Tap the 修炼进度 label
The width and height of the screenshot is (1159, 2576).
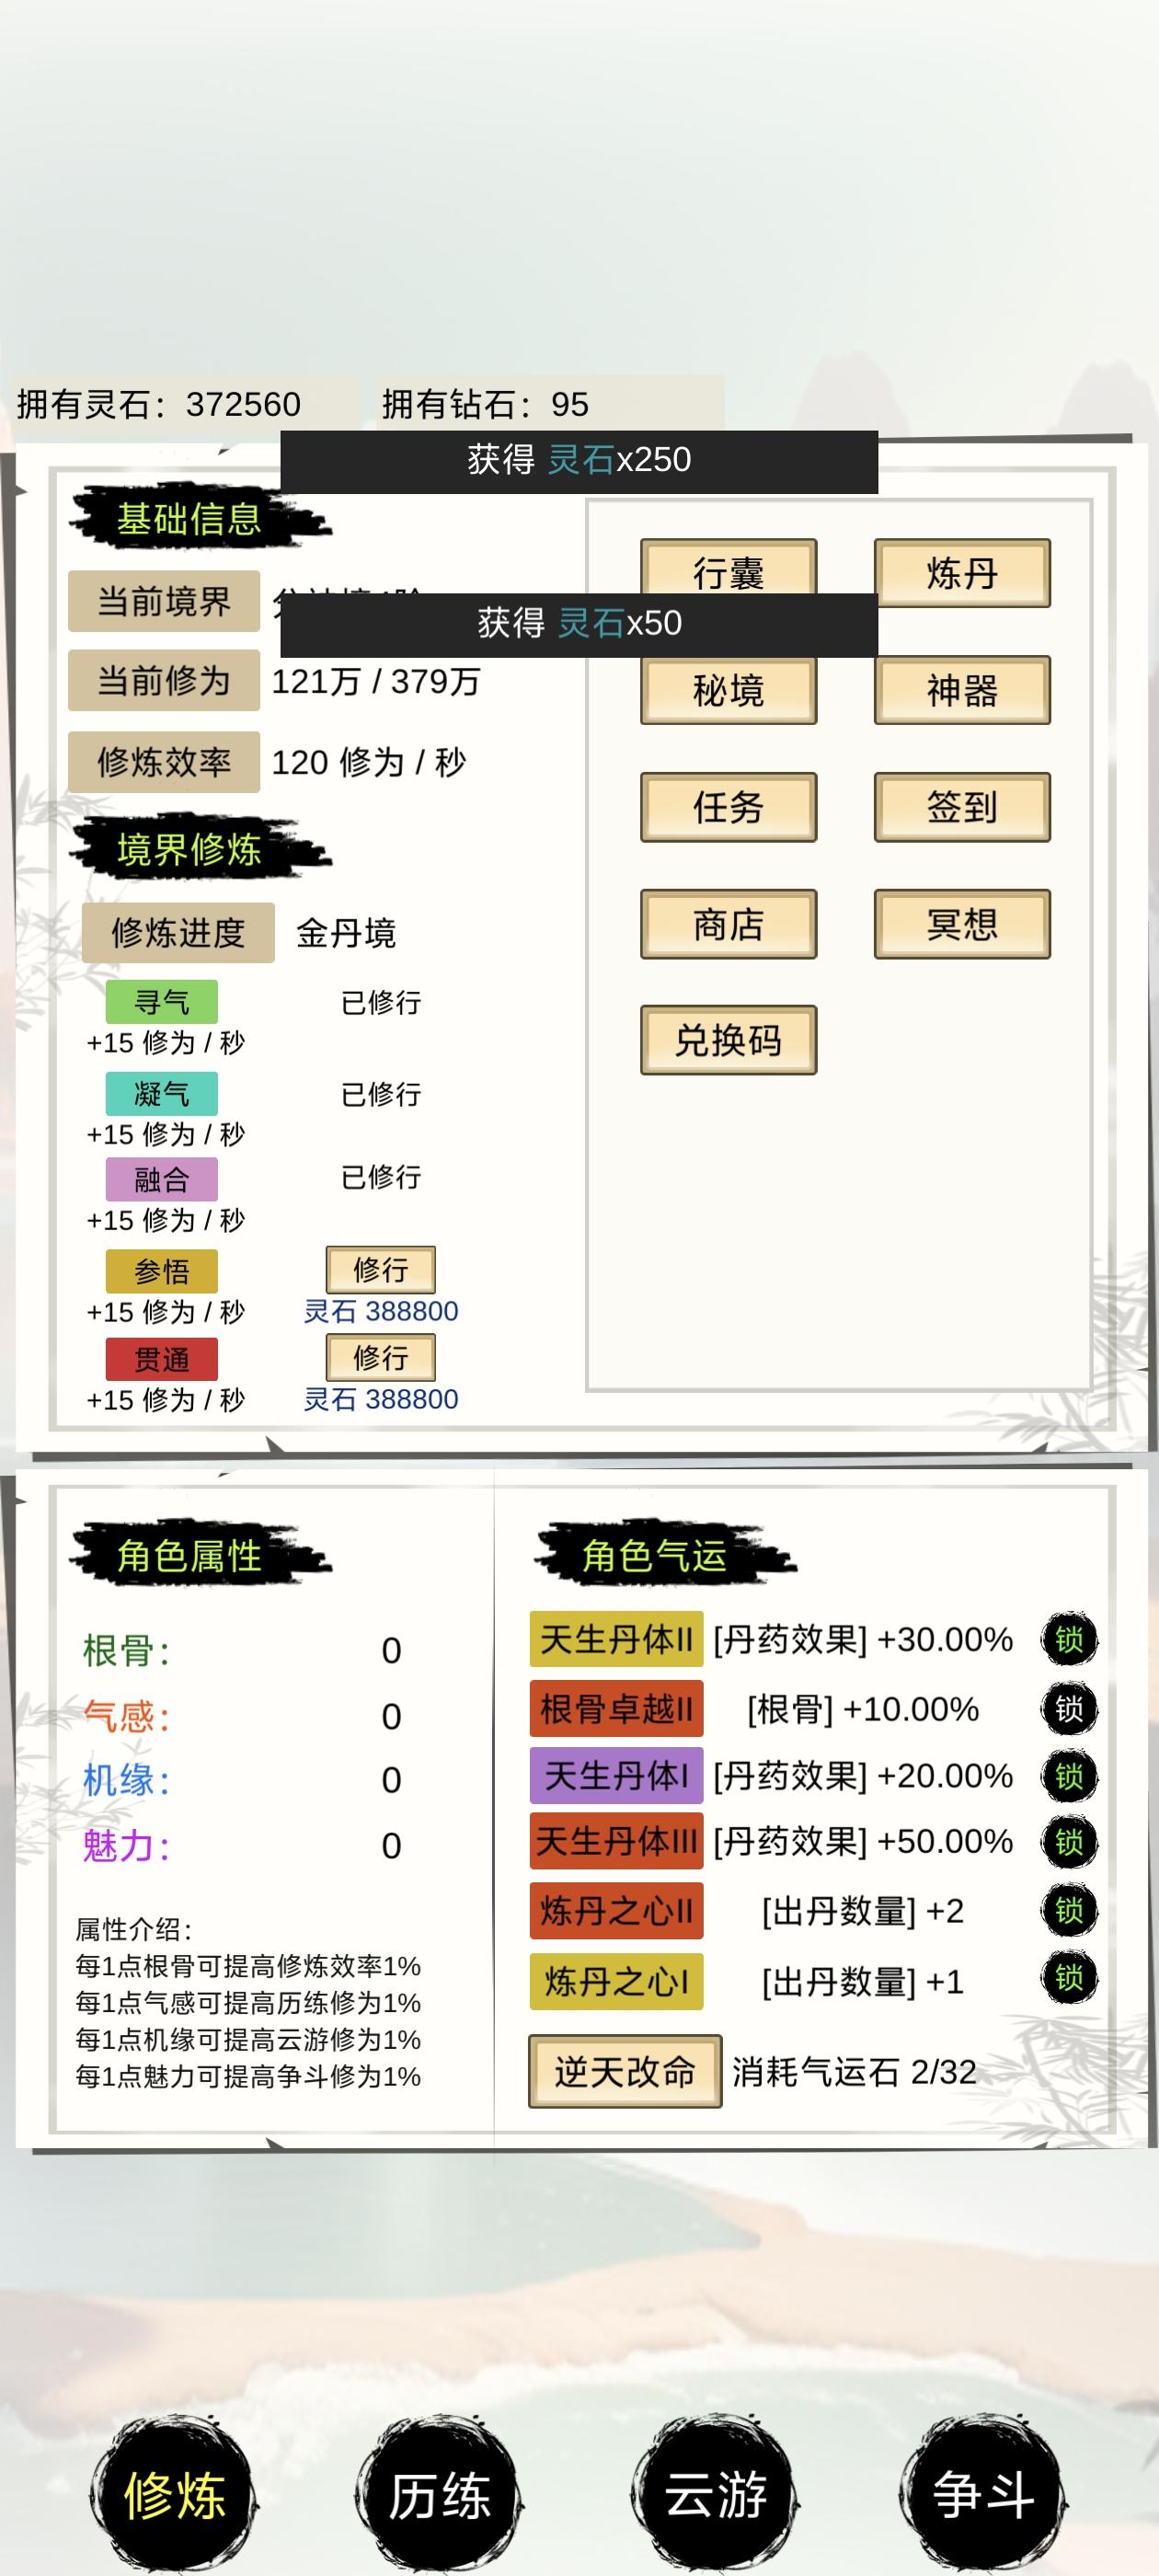(x=178, y=933)
